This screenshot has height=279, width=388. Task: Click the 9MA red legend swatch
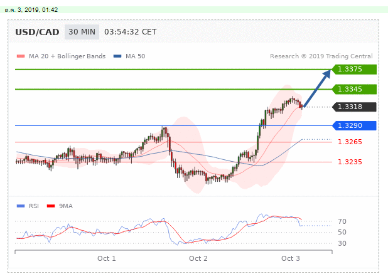click(51, 206)
